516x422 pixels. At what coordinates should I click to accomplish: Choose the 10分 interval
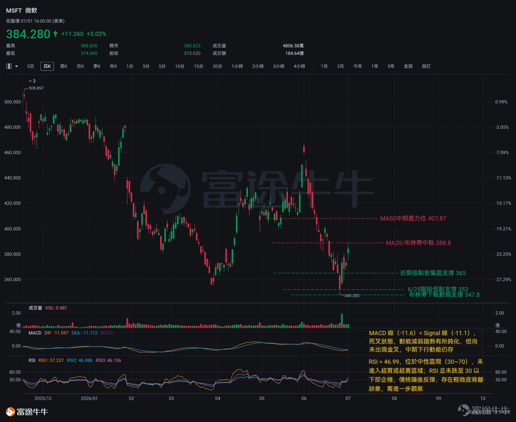click(180, 66)
